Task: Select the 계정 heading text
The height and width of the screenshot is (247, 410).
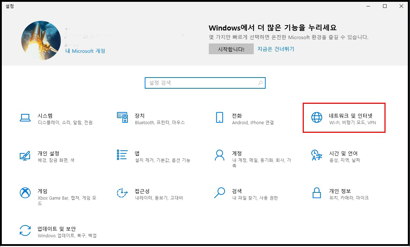Action: (x=237, y=153)
